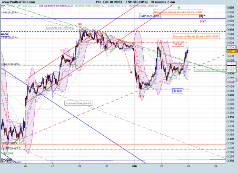Click the blue 3414.5 price label
Viewport: 238px width, 173px height.
178,91
